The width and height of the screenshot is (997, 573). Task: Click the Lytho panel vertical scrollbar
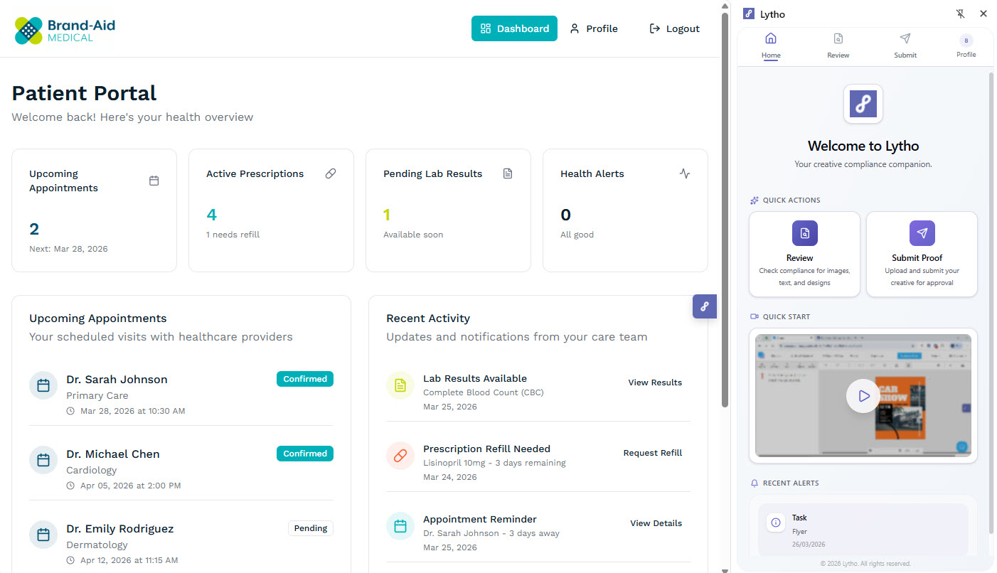tap(991, 302)
